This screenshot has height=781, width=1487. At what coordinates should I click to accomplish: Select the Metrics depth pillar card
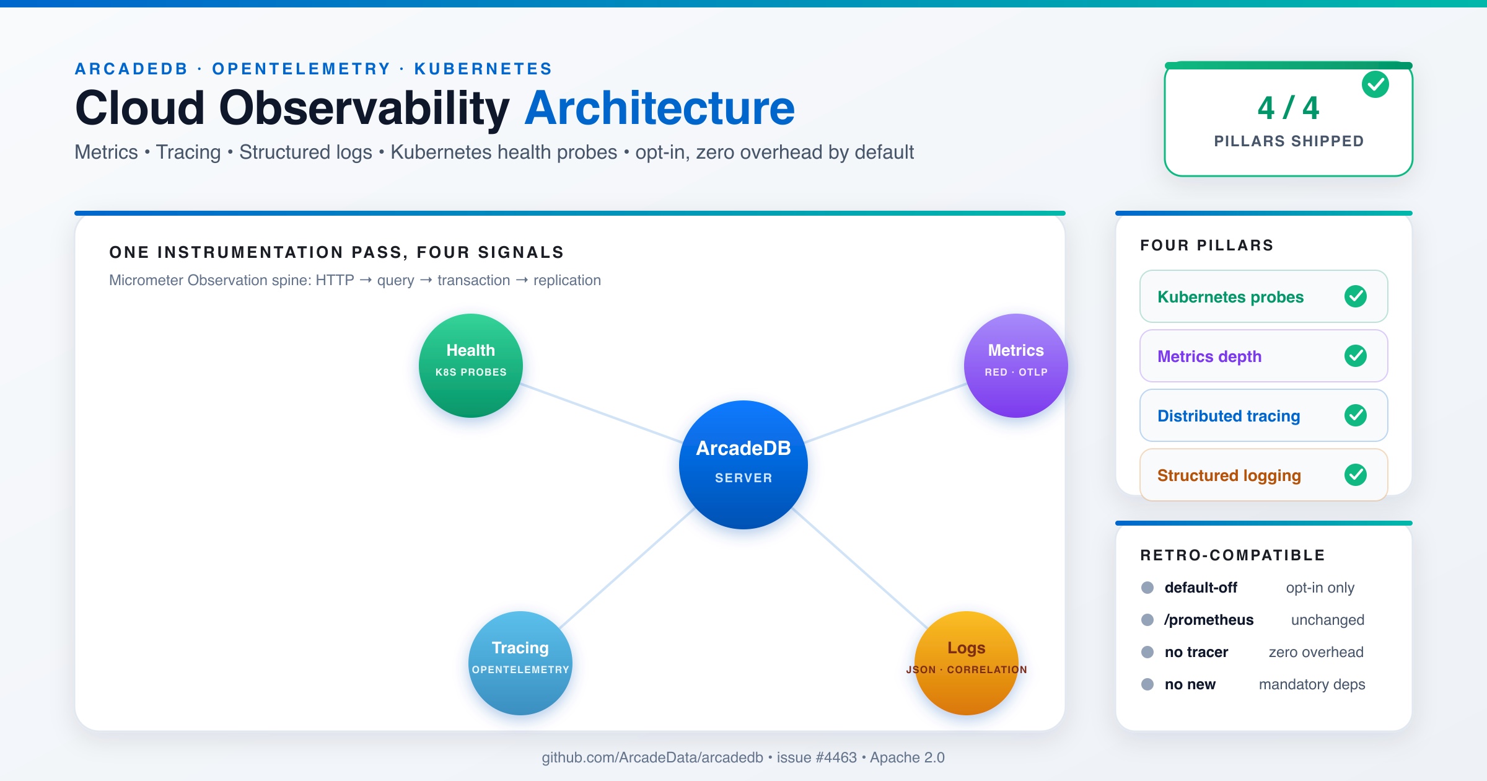[x=1264, y=356]
